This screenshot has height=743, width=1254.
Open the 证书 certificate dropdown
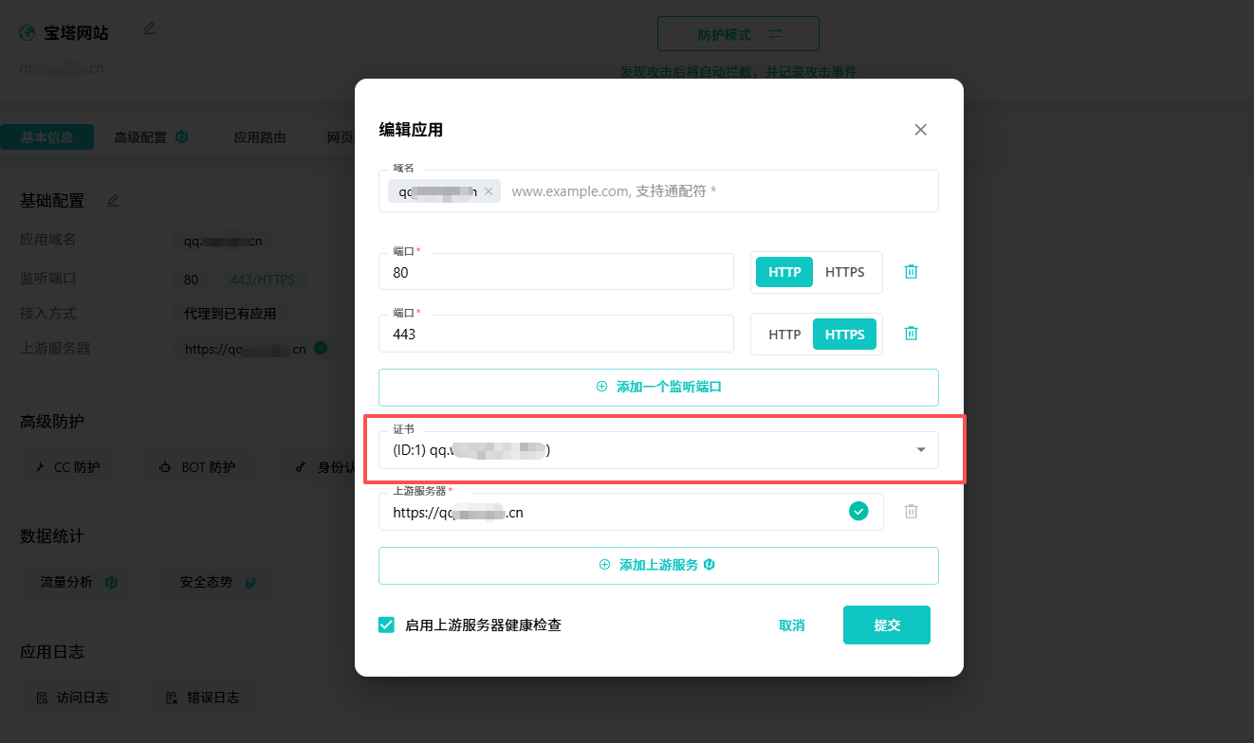pyautogui.click(x=657, y=450)
